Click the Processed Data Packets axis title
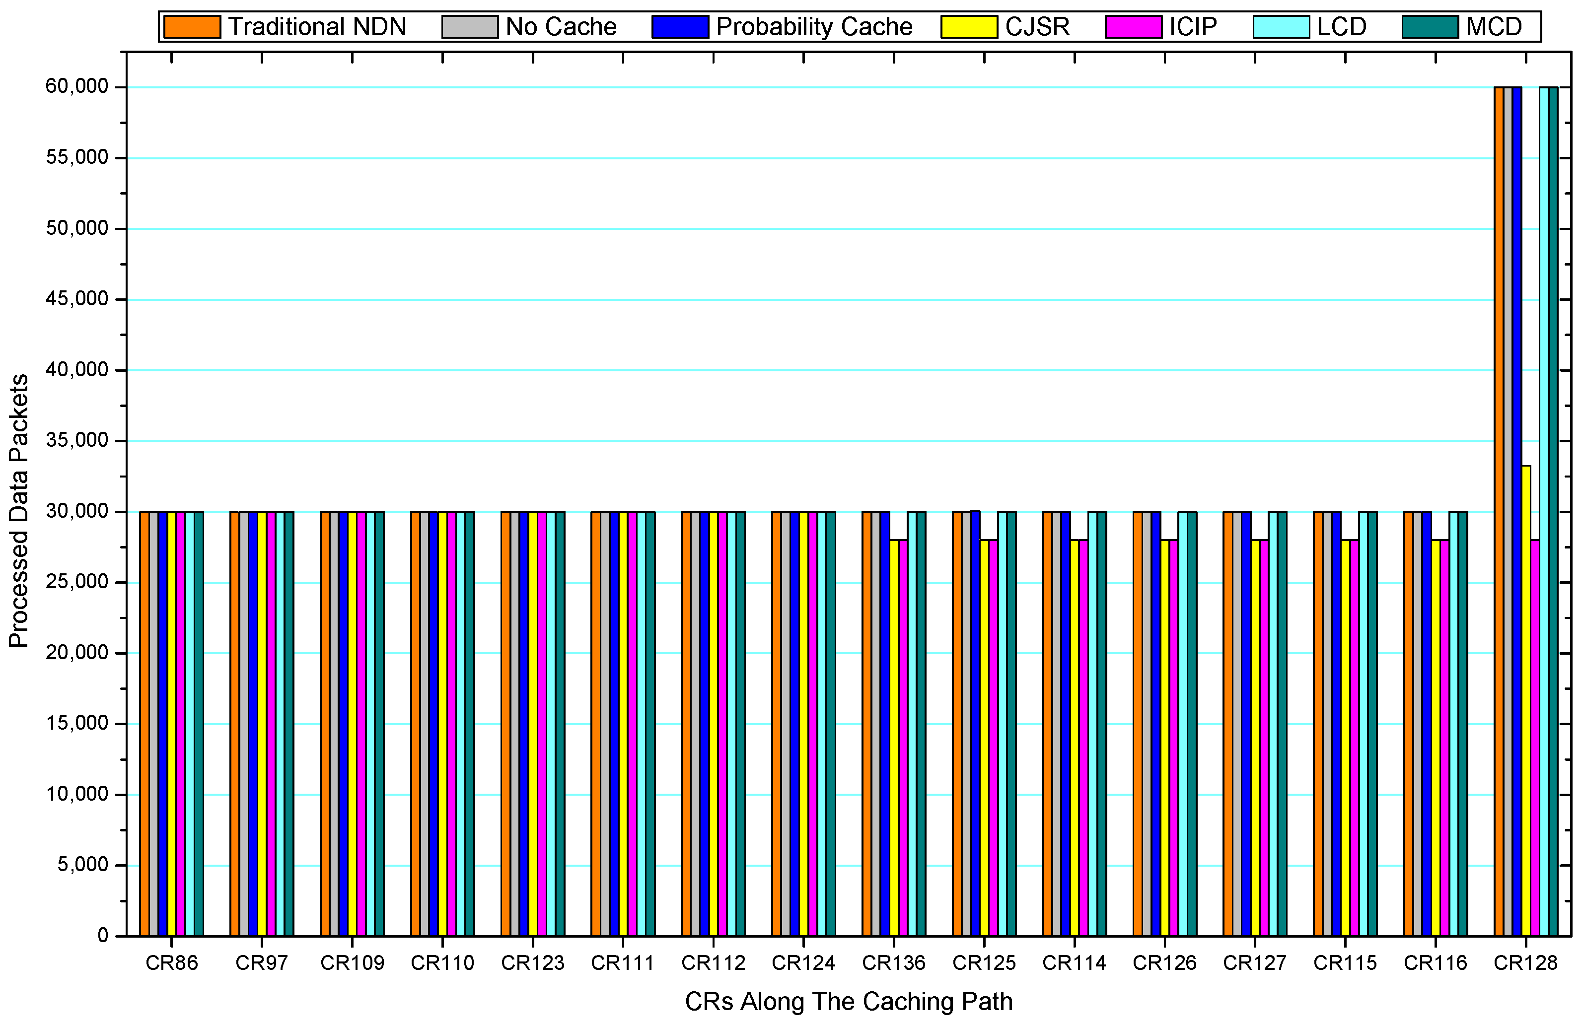The width and height of the screenshot is (1582, 1026). pos(18,510)
